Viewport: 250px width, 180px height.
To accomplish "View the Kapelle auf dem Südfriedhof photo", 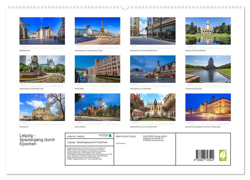I will click(x=208, y=31).
